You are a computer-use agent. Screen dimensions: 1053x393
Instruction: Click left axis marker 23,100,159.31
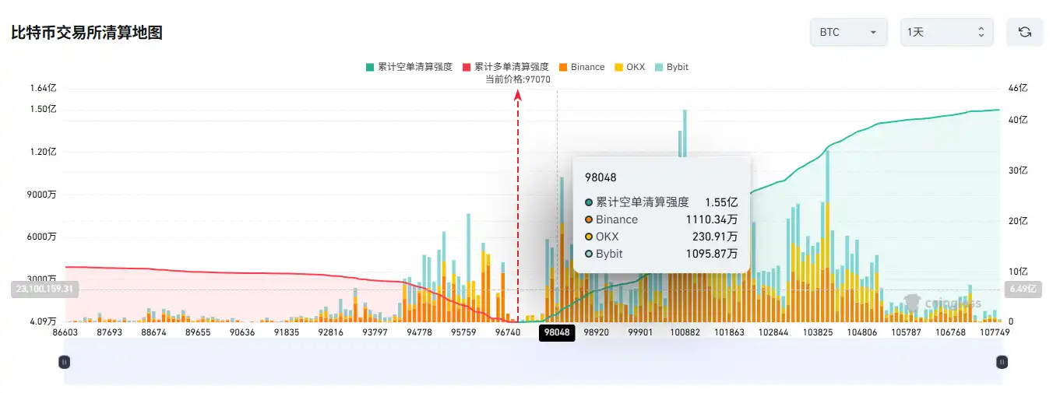pos(44,289)
